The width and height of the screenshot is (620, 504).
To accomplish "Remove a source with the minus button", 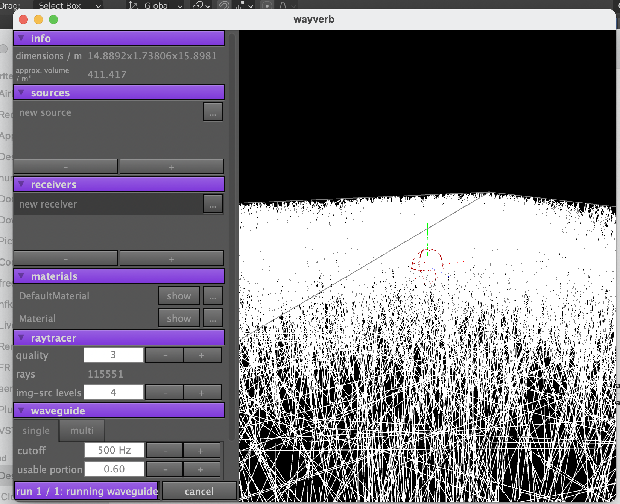I will (x=66, y=167).
